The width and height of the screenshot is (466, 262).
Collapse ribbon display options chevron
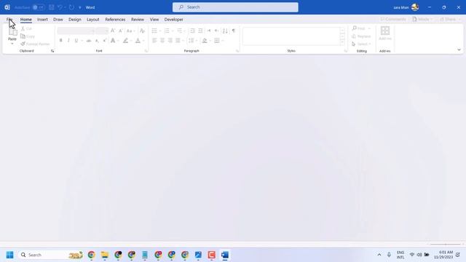coord(459,50)
